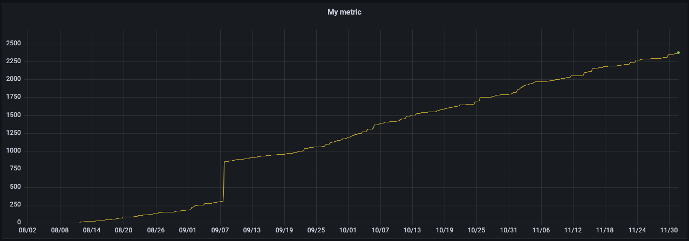Click the x-axis date 08/26
Viewport: 689px width, 241px height.
pyautogui.click(x=156, y=230)
